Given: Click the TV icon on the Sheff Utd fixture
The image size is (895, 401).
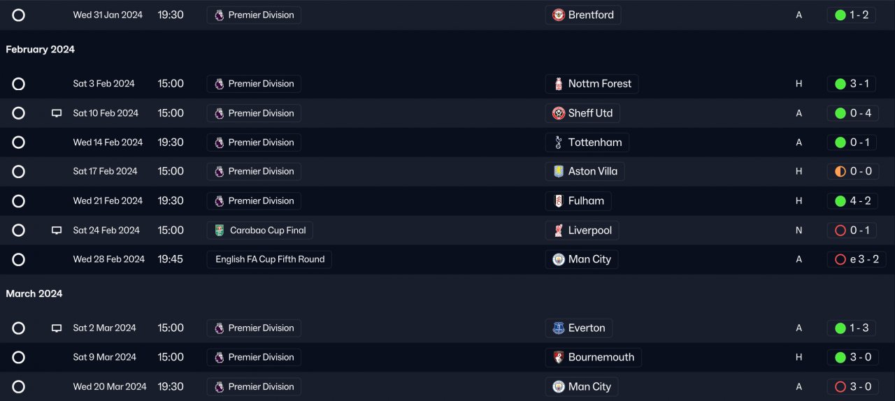Looking at the screenshot, I should [57, 113].
